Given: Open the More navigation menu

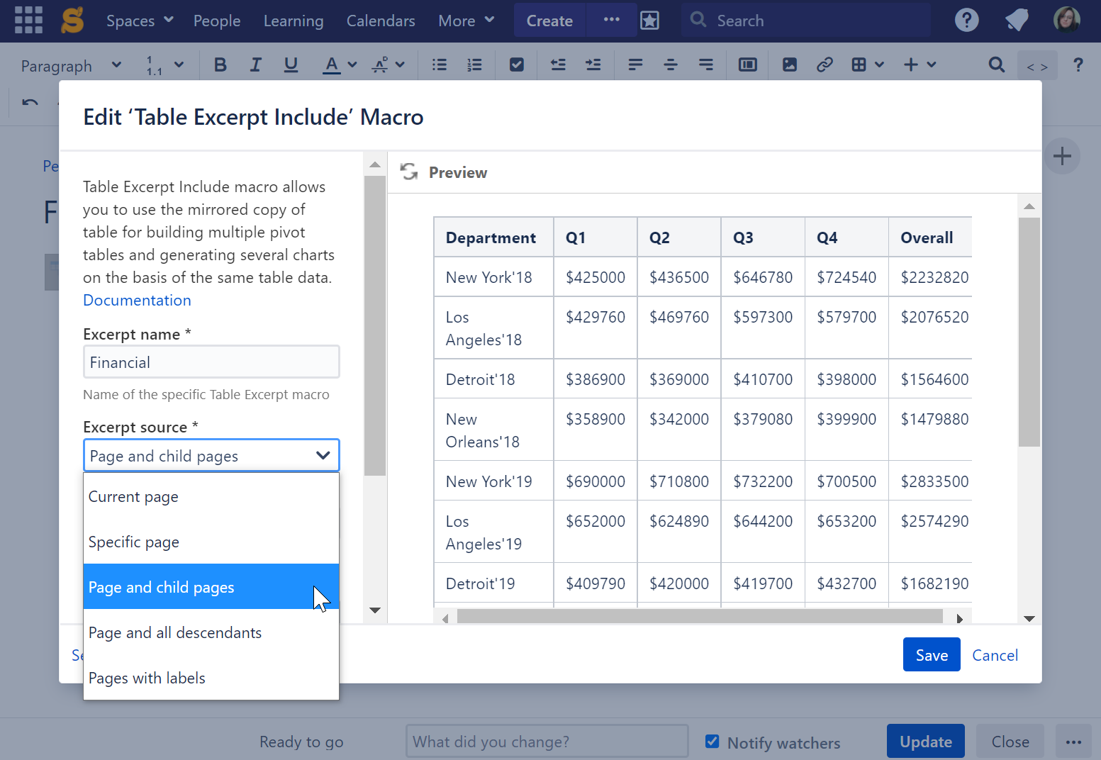Looking at the screenshot, I should click(x=465, y=20).
